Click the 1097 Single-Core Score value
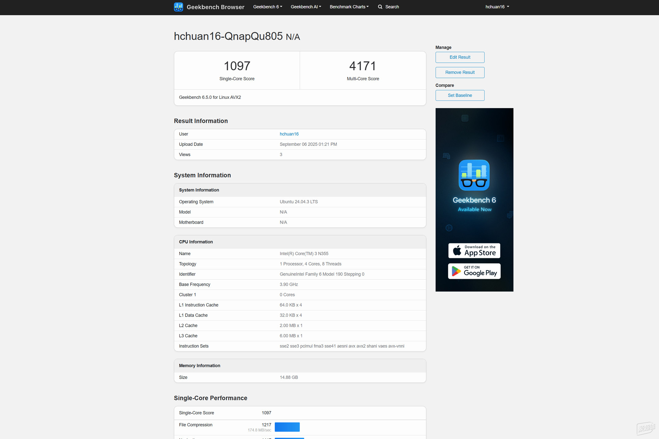659x439 pixels. tap(237, 66)
